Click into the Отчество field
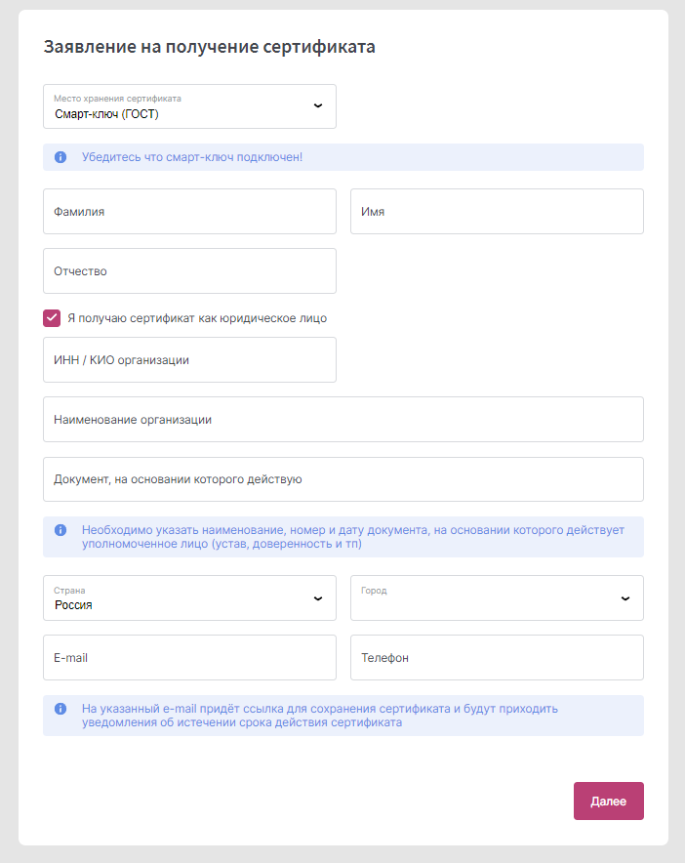The width and height of the screenshot is (685, 863). 190,270
